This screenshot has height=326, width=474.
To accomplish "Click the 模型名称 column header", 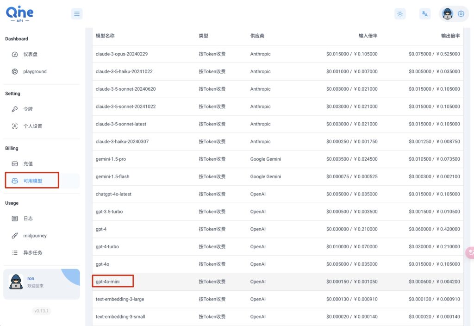I will [105, 36].
